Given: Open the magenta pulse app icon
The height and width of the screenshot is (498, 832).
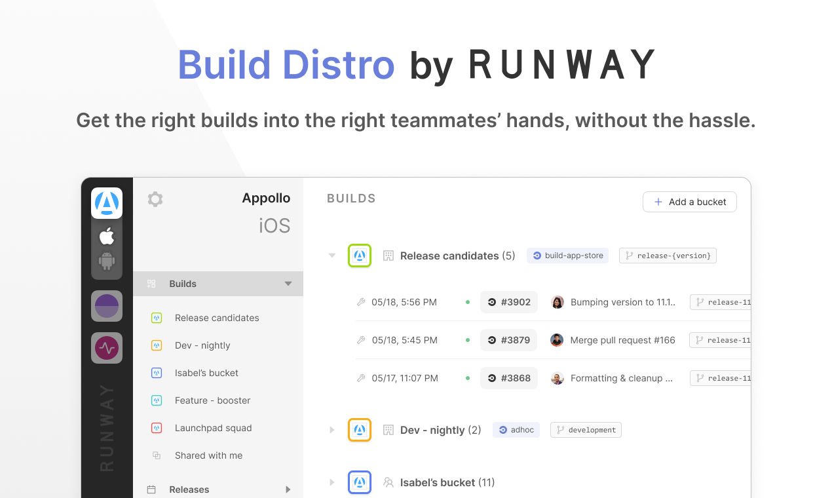Looking at the screenshot, I should 107,347.
